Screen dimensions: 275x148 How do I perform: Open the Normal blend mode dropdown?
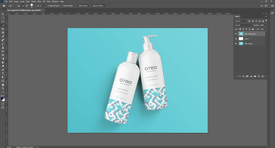[x=244, y=25]
